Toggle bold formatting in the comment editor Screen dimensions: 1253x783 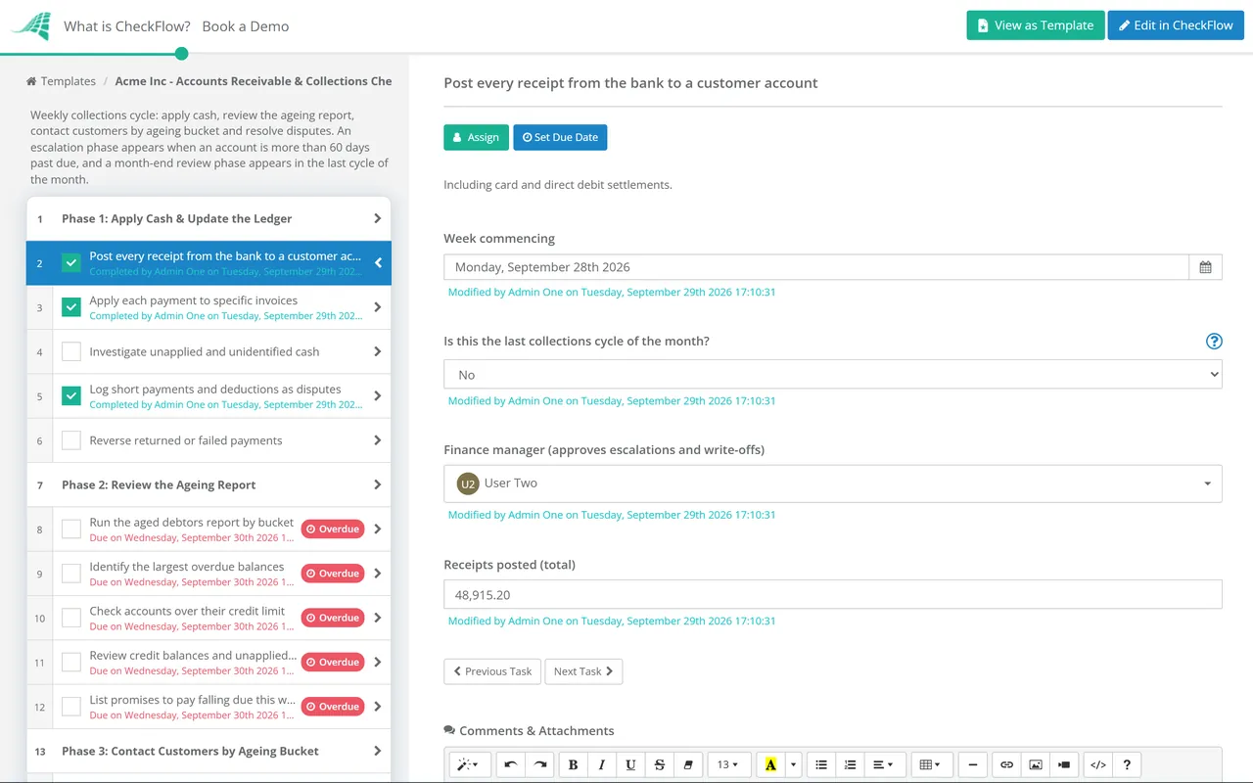(x=574, y=765)
